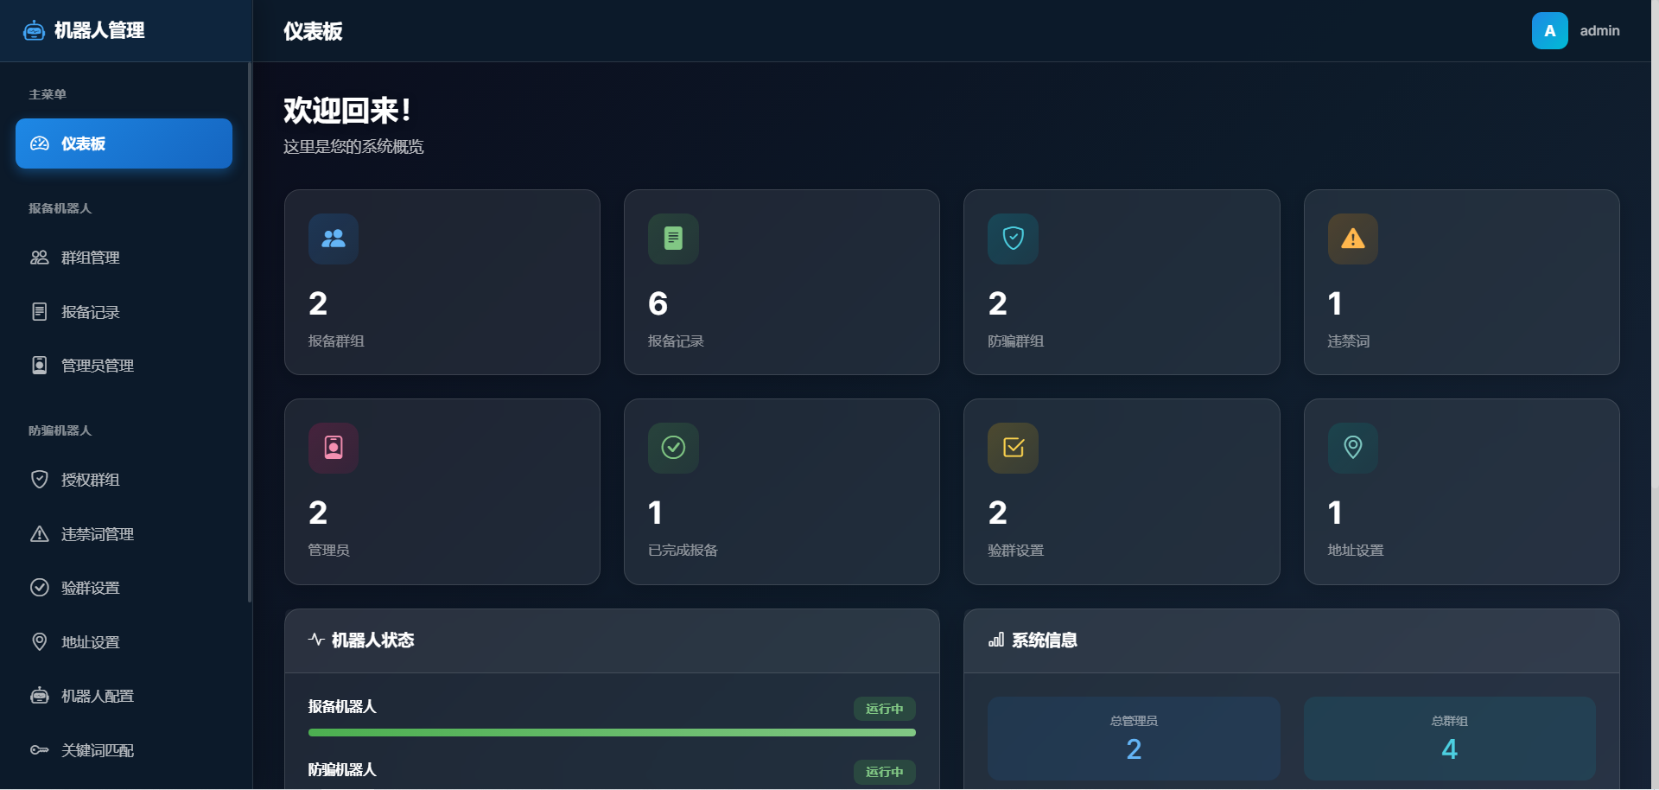
Task: Select 管理员管理 in the sidebar
Action: 97,366
